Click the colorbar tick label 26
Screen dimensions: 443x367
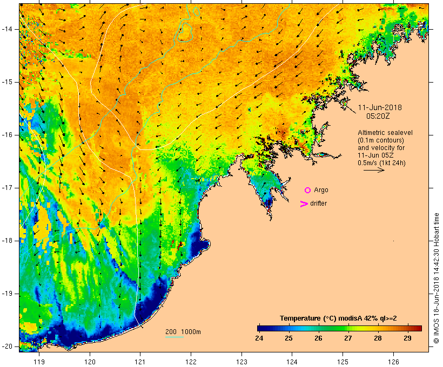[318, 338]
